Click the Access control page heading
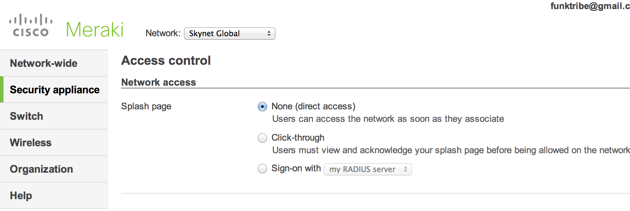The height and width of the screenshot is (211, 630). [x=166, y=61]
